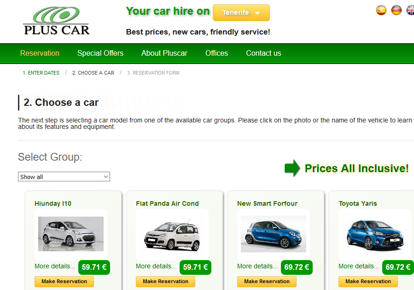Click the Hiunday I10 car photo

click(x=71, y=234)
